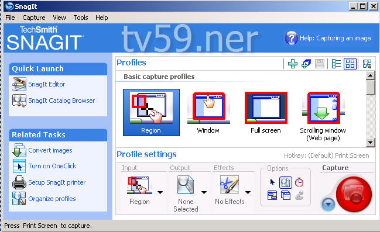Click the SnagIt title bar app icon
Image resolution: width=380 pixels, height=232 pixels.
pos(9,6)
